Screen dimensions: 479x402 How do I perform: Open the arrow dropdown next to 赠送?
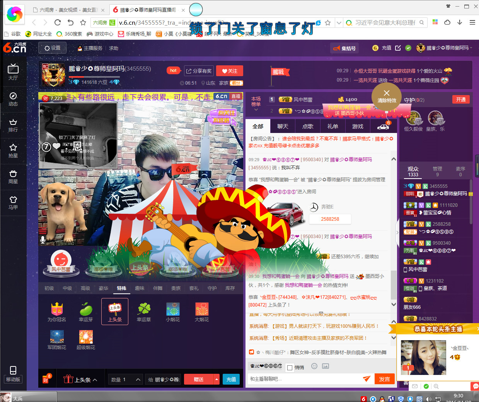[x=216, y=380]
